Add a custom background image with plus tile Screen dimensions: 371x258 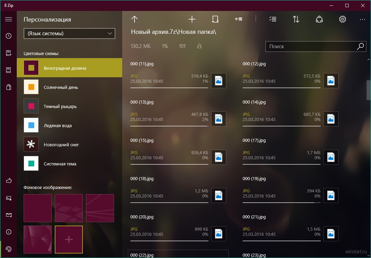pos(69,239)
